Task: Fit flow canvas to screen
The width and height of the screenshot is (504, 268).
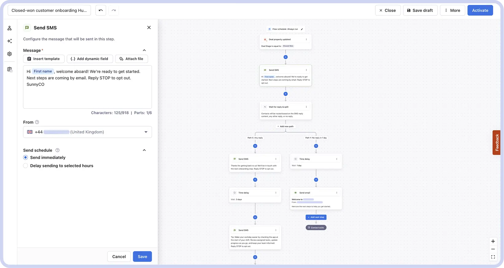Action: click(493, 257)
